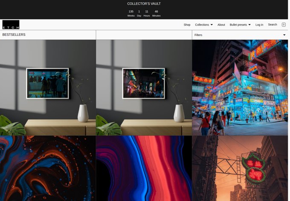Open the subway platform framed print
This screenshot has height=201, width=290.
[48, 88]
